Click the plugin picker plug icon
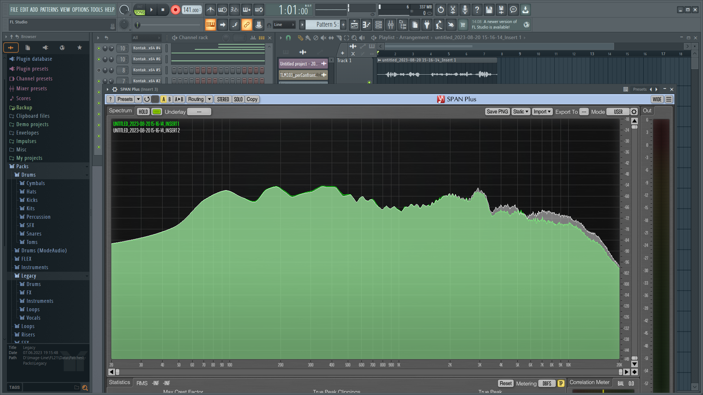 427,25
